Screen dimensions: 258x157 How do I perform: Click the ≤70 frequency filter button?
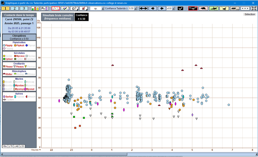10,146
